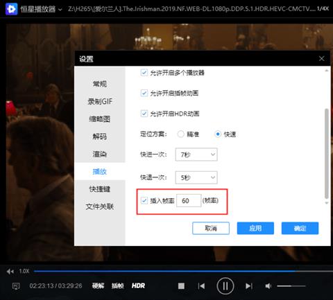Click the 应用 button

(255, 228)
